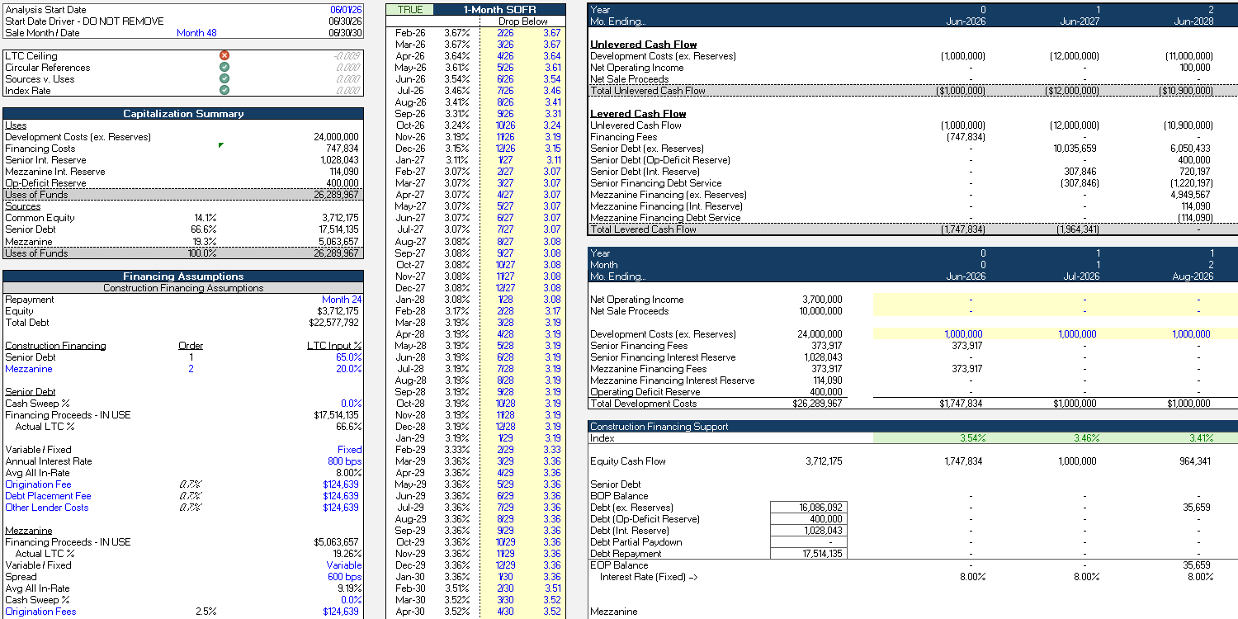This screenshot has width=1238, height=619.
Task: Select the Jul-2026 column header
Action: [x=1080, y=276]
